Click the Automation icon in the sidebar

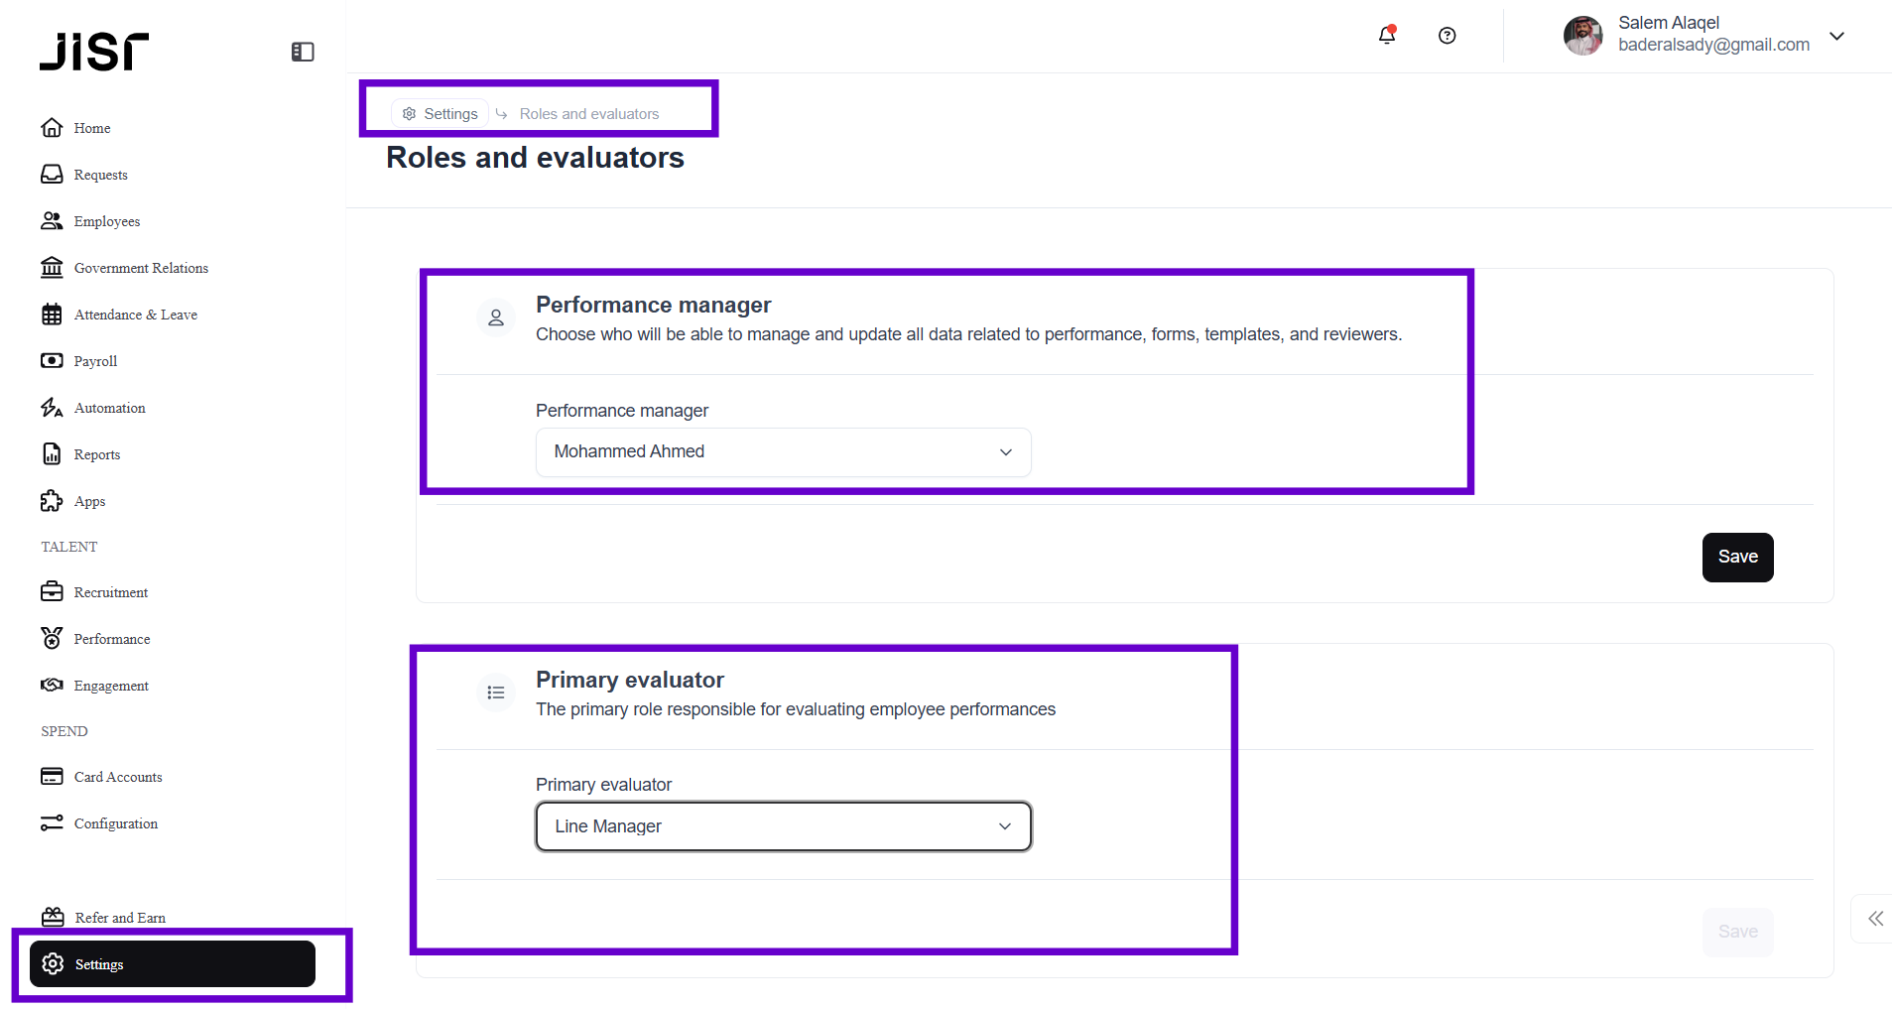pos(52,408)
